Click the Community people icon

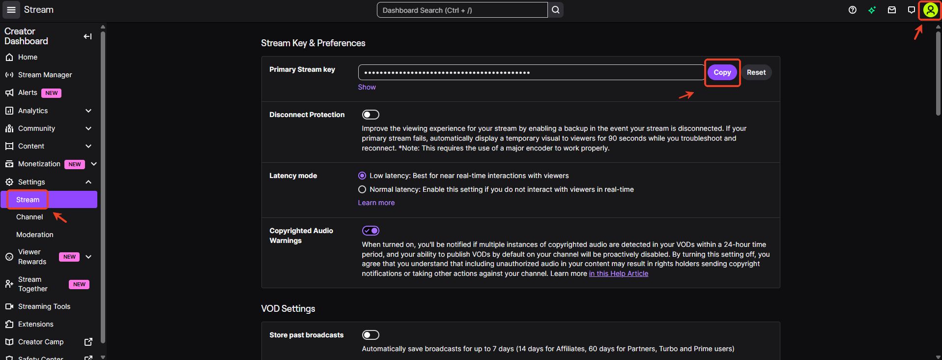click(x=9, y=128)
